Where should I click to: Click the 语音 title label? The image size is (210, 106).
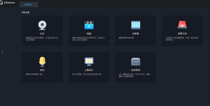point(42,70)
